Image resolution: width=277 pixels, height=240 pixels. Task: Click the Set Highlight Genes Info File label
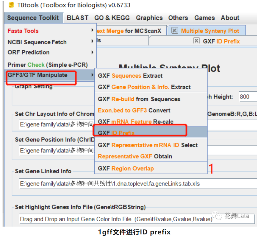(80, 207)
